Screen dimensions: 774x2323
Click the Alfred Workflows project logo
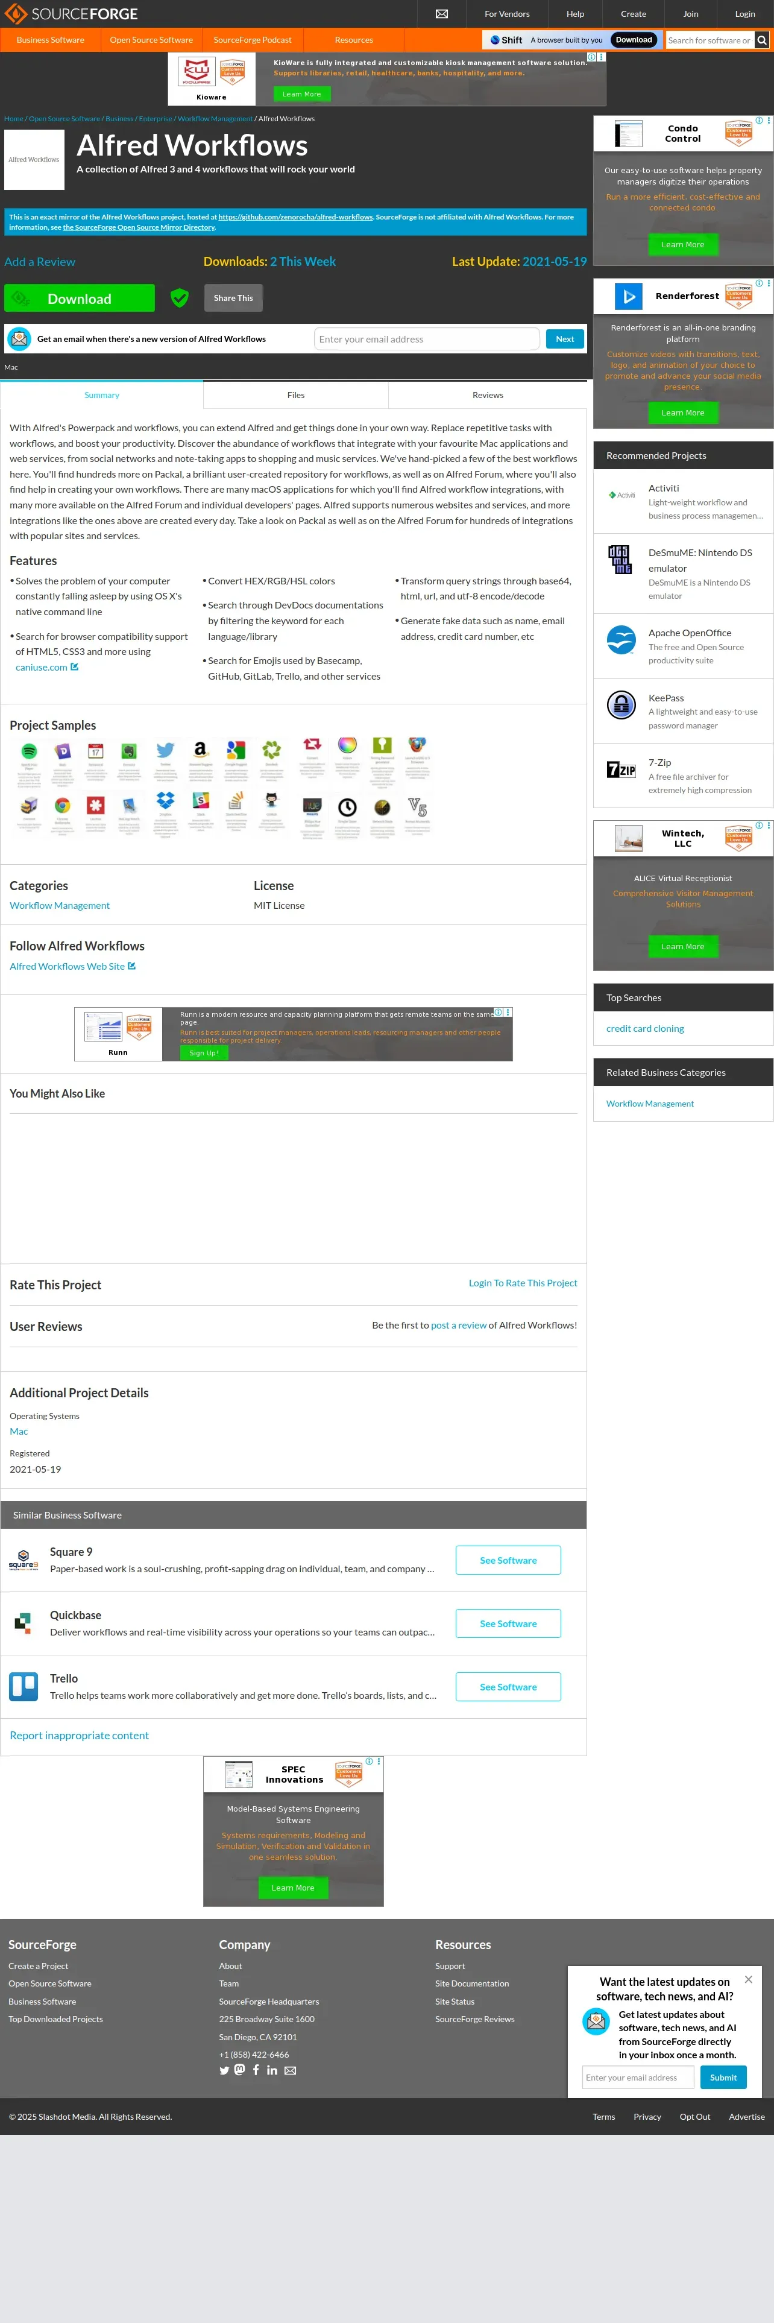click(x=34, y=160)
